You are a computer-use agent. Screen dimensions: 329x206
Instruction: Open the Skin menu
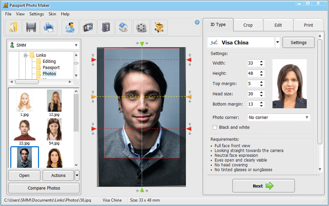(52, 14)
